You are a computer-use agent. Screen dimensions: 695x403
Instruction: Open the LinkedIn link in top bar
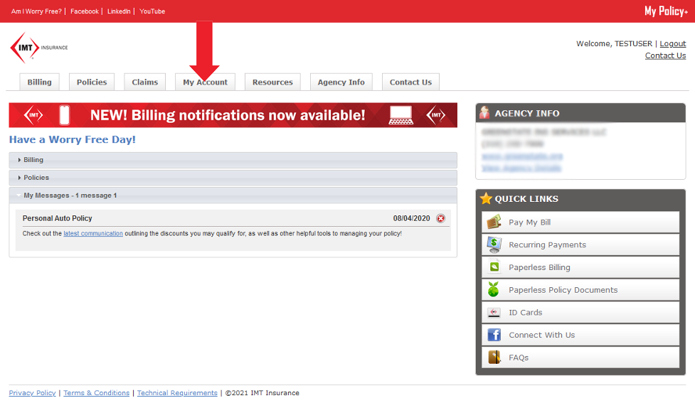tap(119, 11)
